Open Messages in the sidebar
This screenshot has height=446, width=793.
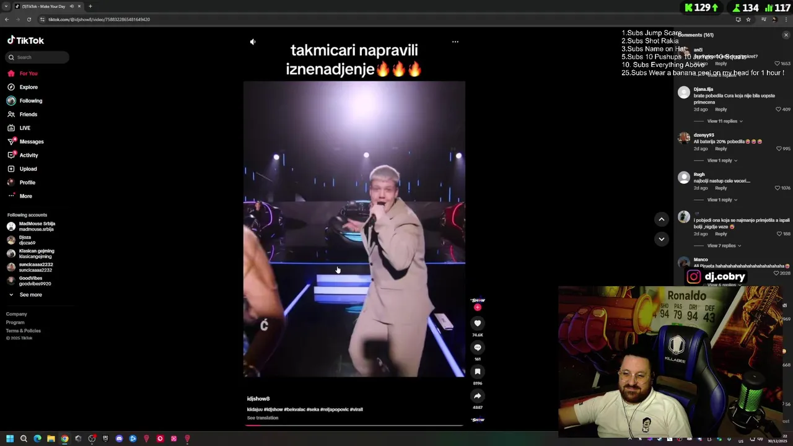tap(25, 141)
